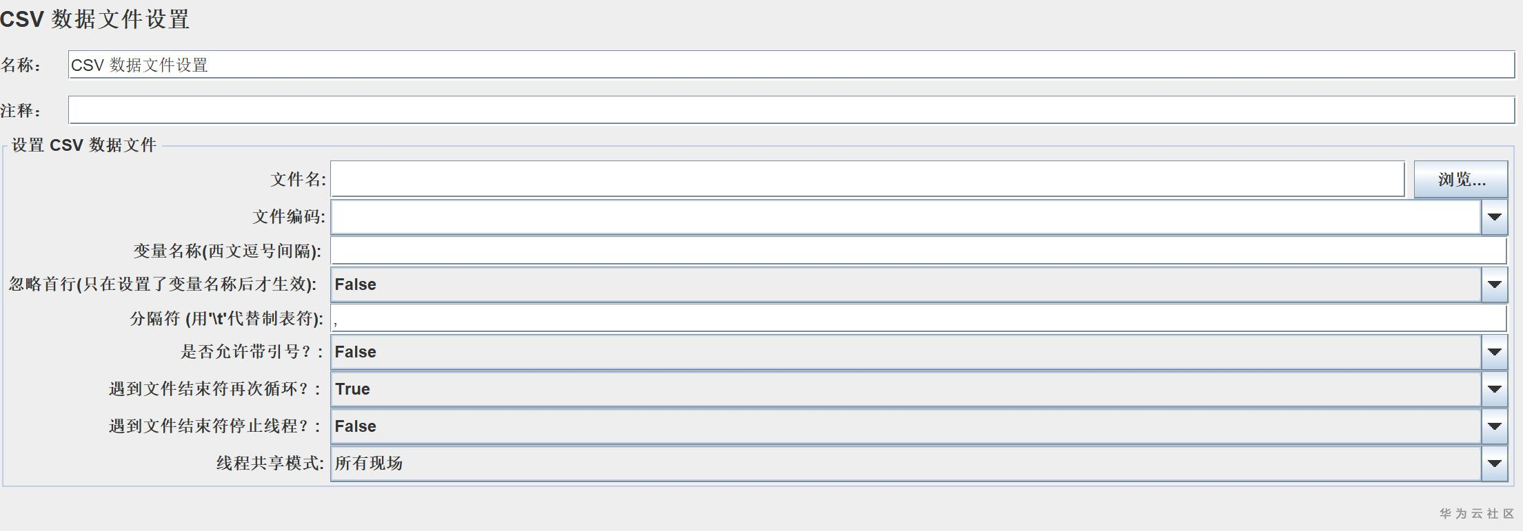Focus the 变量名称 input field
1523x531 pixels.
point(918,251)
